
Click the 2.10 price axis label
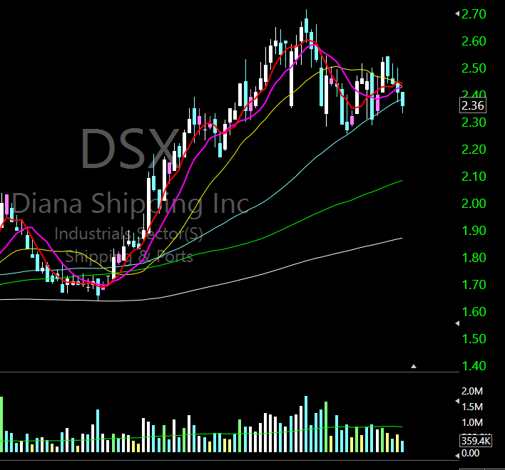(x=474, y=177)
